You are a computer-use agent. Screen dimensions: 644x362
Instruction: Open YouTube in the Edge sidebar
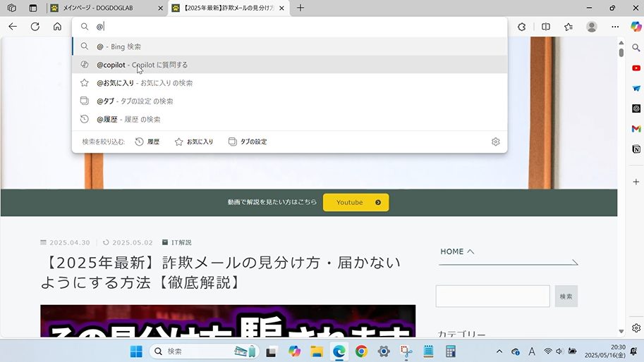636,68
